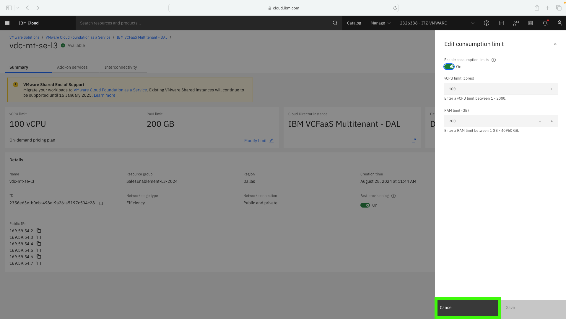The height and width of the screenshot is (319, 566).
Task: Copy public IP 169.59.54.6
Action: click(x=39, y=256)
